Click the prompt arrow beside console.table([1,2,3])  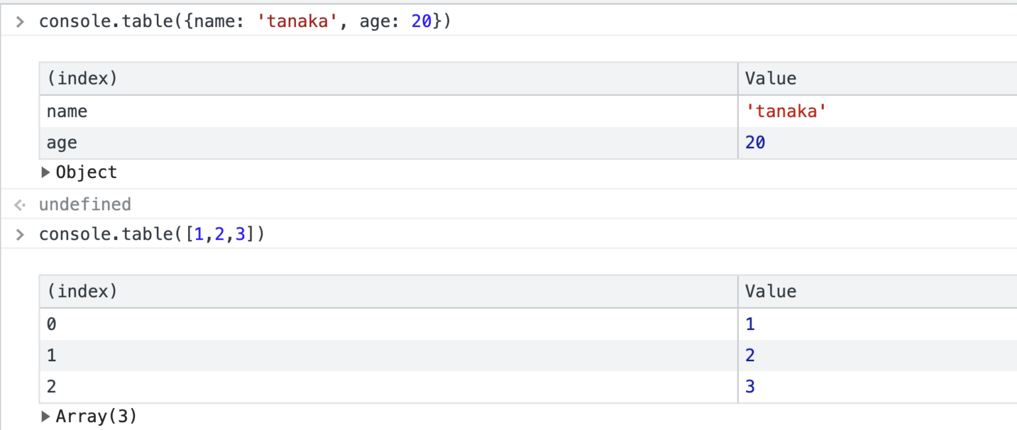point(19,234)
